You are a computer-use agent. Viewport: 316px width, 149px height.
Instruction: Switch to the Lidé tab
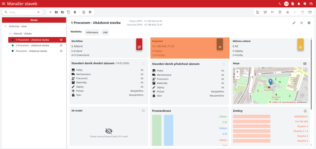pos(105,32)
